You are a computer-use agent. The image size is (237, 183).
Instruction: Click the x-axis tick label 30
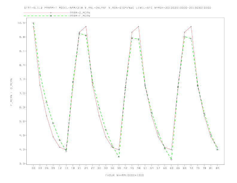coord(99,168)
